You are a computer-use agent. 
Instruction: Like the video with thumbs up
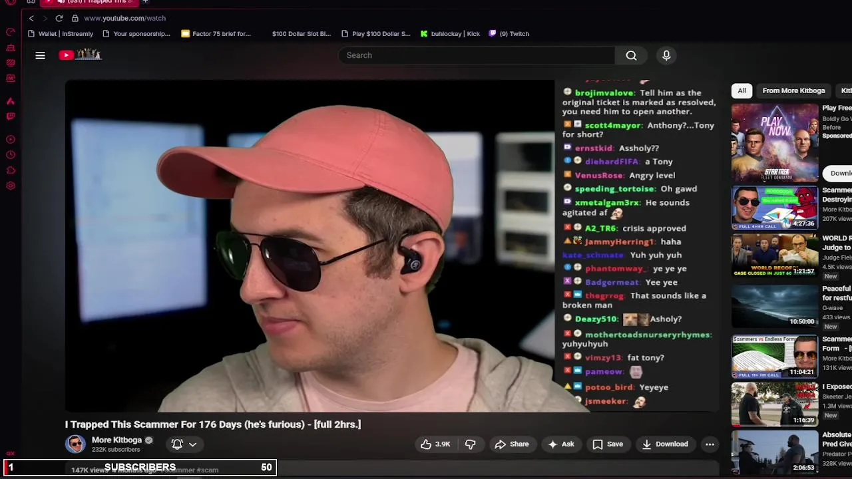click(435, 444)
